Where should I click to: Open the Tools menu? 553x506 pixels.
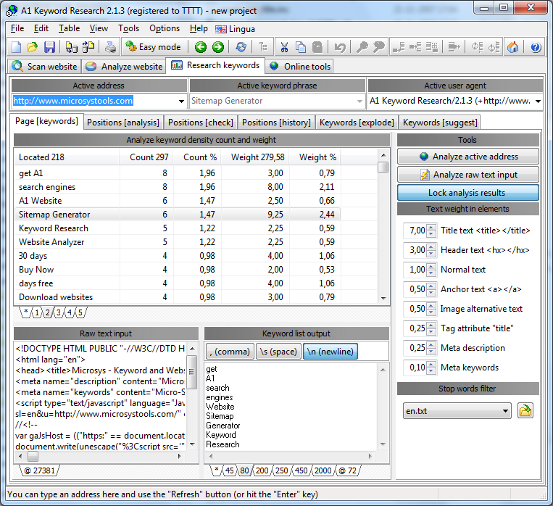click(x=128, y=28)
